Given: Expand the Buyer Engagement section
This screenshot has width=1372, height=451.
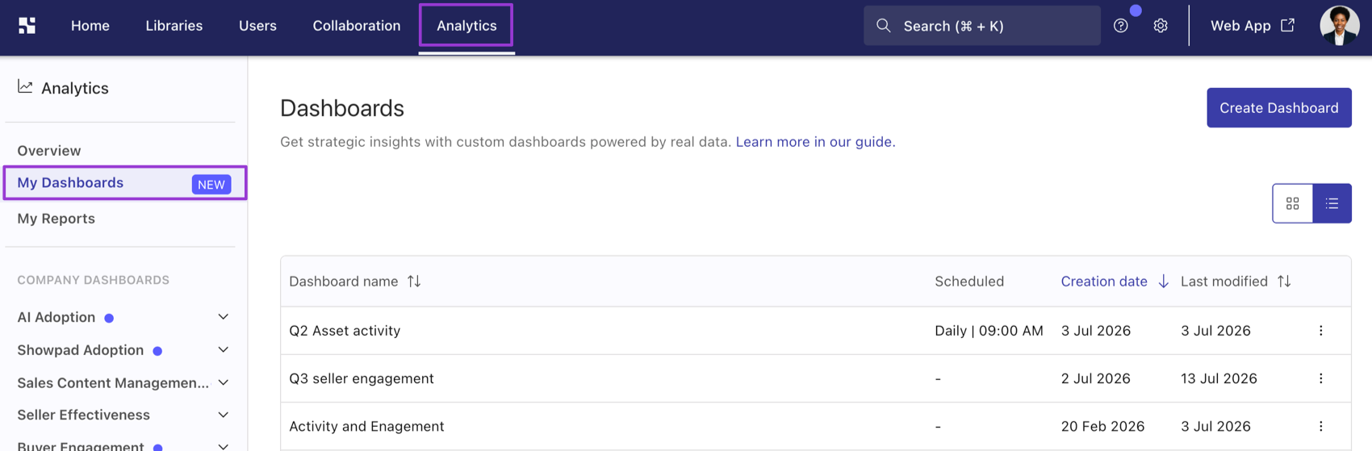Looking at the screenshot, I should [224, 445].
